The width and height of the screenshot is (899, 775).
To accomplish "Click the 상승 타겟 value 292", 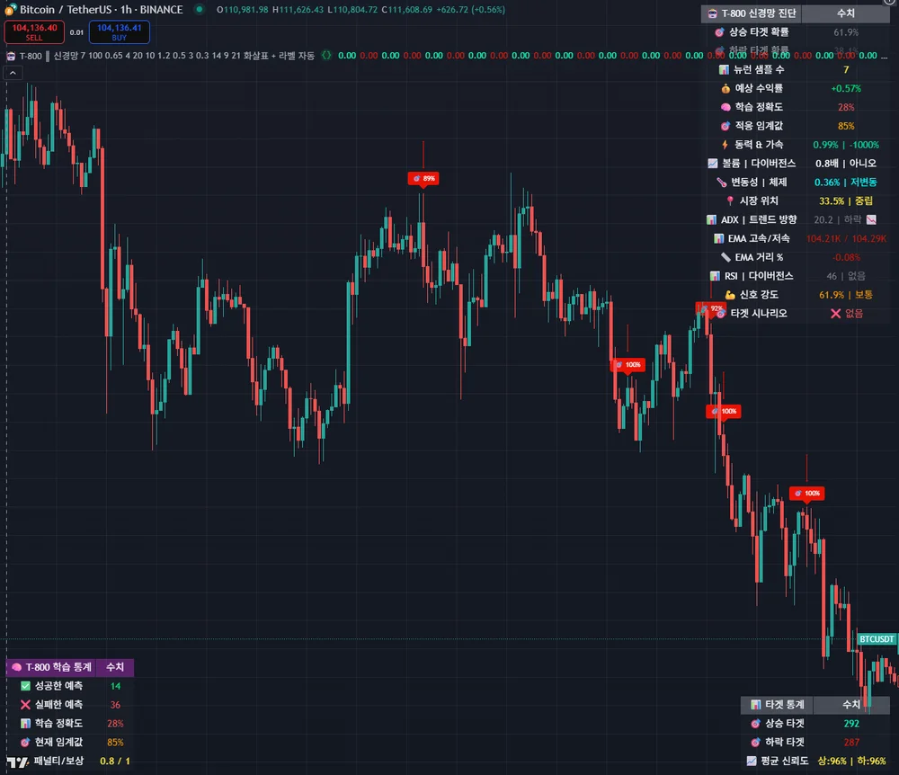I will click(x=850, y=724).
